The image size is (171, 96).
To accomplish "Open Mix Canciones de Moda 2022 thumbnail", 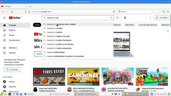I will tap(83, 77).
